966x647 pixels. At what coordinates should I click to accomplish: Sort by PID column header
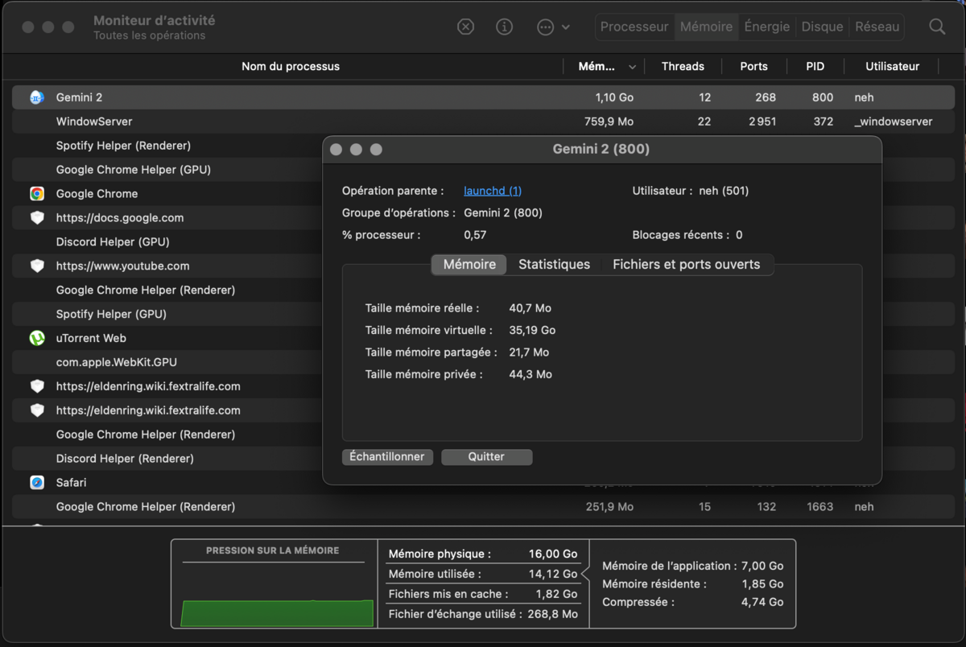pos(815,67)
